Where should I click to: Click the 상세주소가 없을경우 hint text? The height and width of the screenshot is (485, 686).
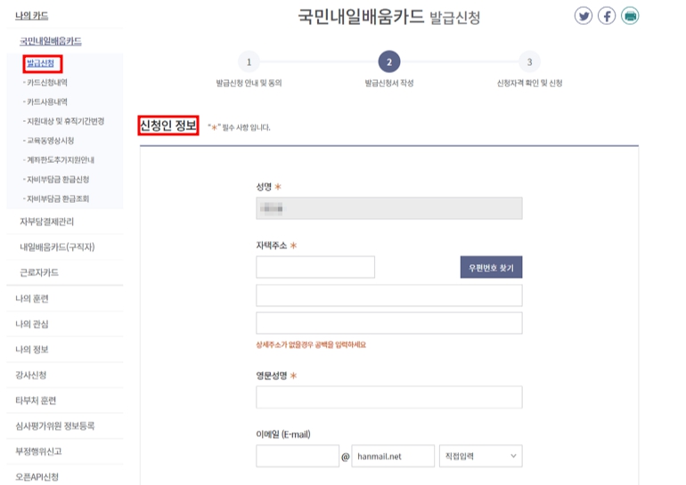(x=311, y=344)
